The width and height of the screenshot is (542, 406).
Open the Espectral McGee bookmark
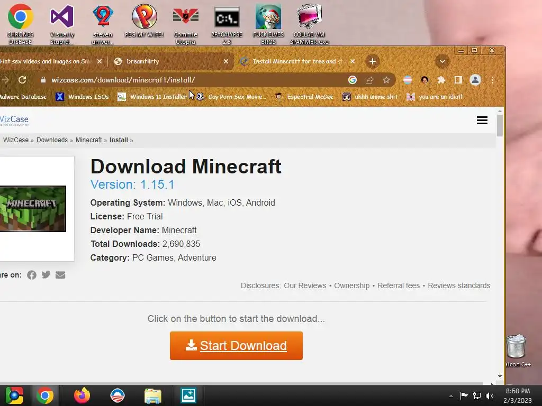pos(304,97)
